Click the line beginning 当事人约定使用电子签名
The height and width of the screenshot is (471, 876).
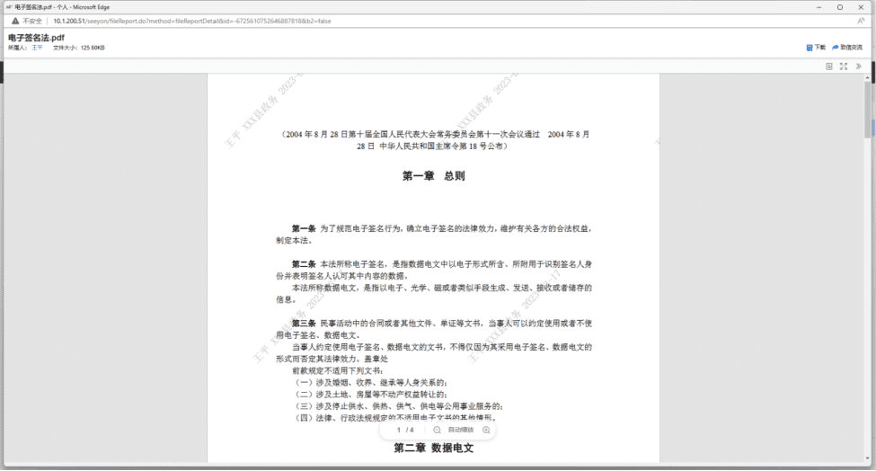[441, 347]
